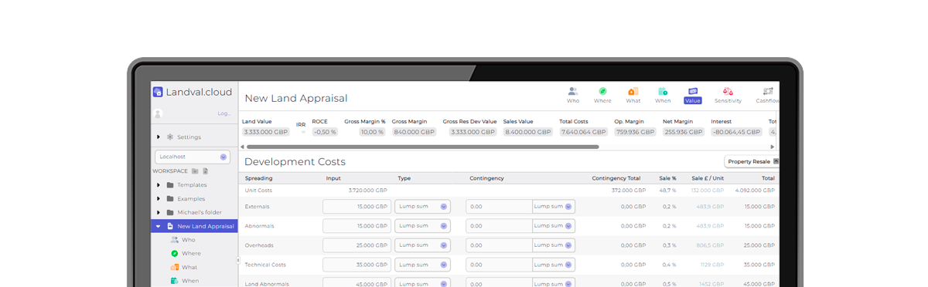The image size is (928, 287).
Task: Open Externals contingency Lump sum dropdown
Action: (554, 207)
